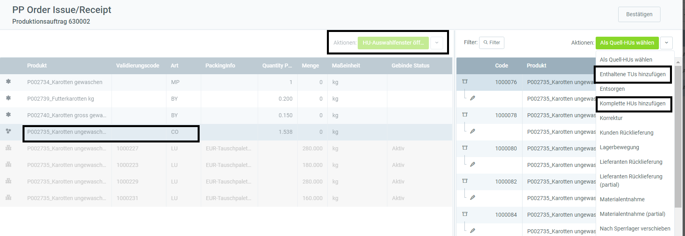This screenshot has height=236, width=685.
Task: Click the icon beside P002734_Karotten gewaschen row
Action: [x=8, y=82]
